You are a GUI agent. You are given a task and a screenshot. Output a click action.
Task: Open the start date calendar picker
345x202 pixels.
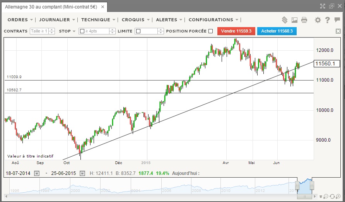coord(37,173)
